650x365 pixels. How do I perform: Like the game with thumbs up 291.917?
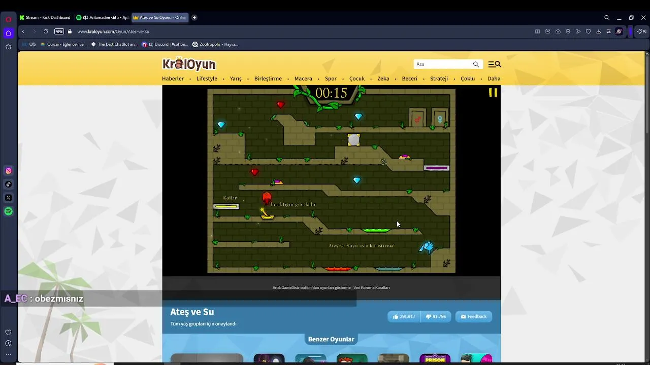click(x=404, y=316)
